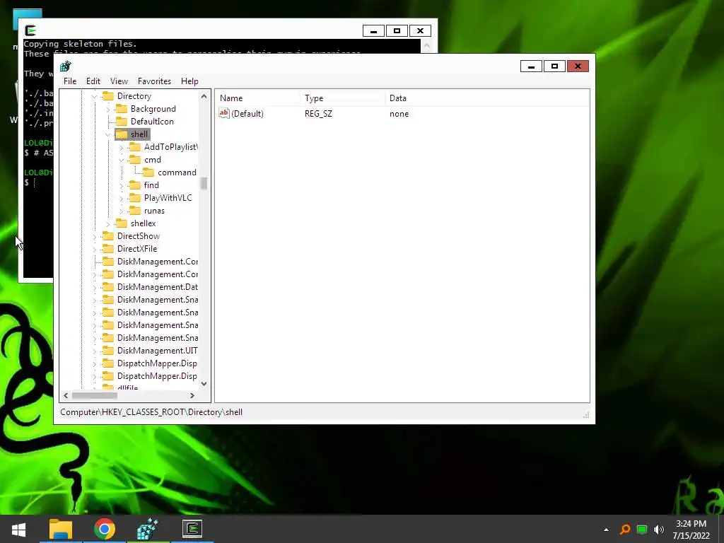Open the File menu in Registry Editor
The width and height of the screenshot is (724, 543).
coord(70,81)
